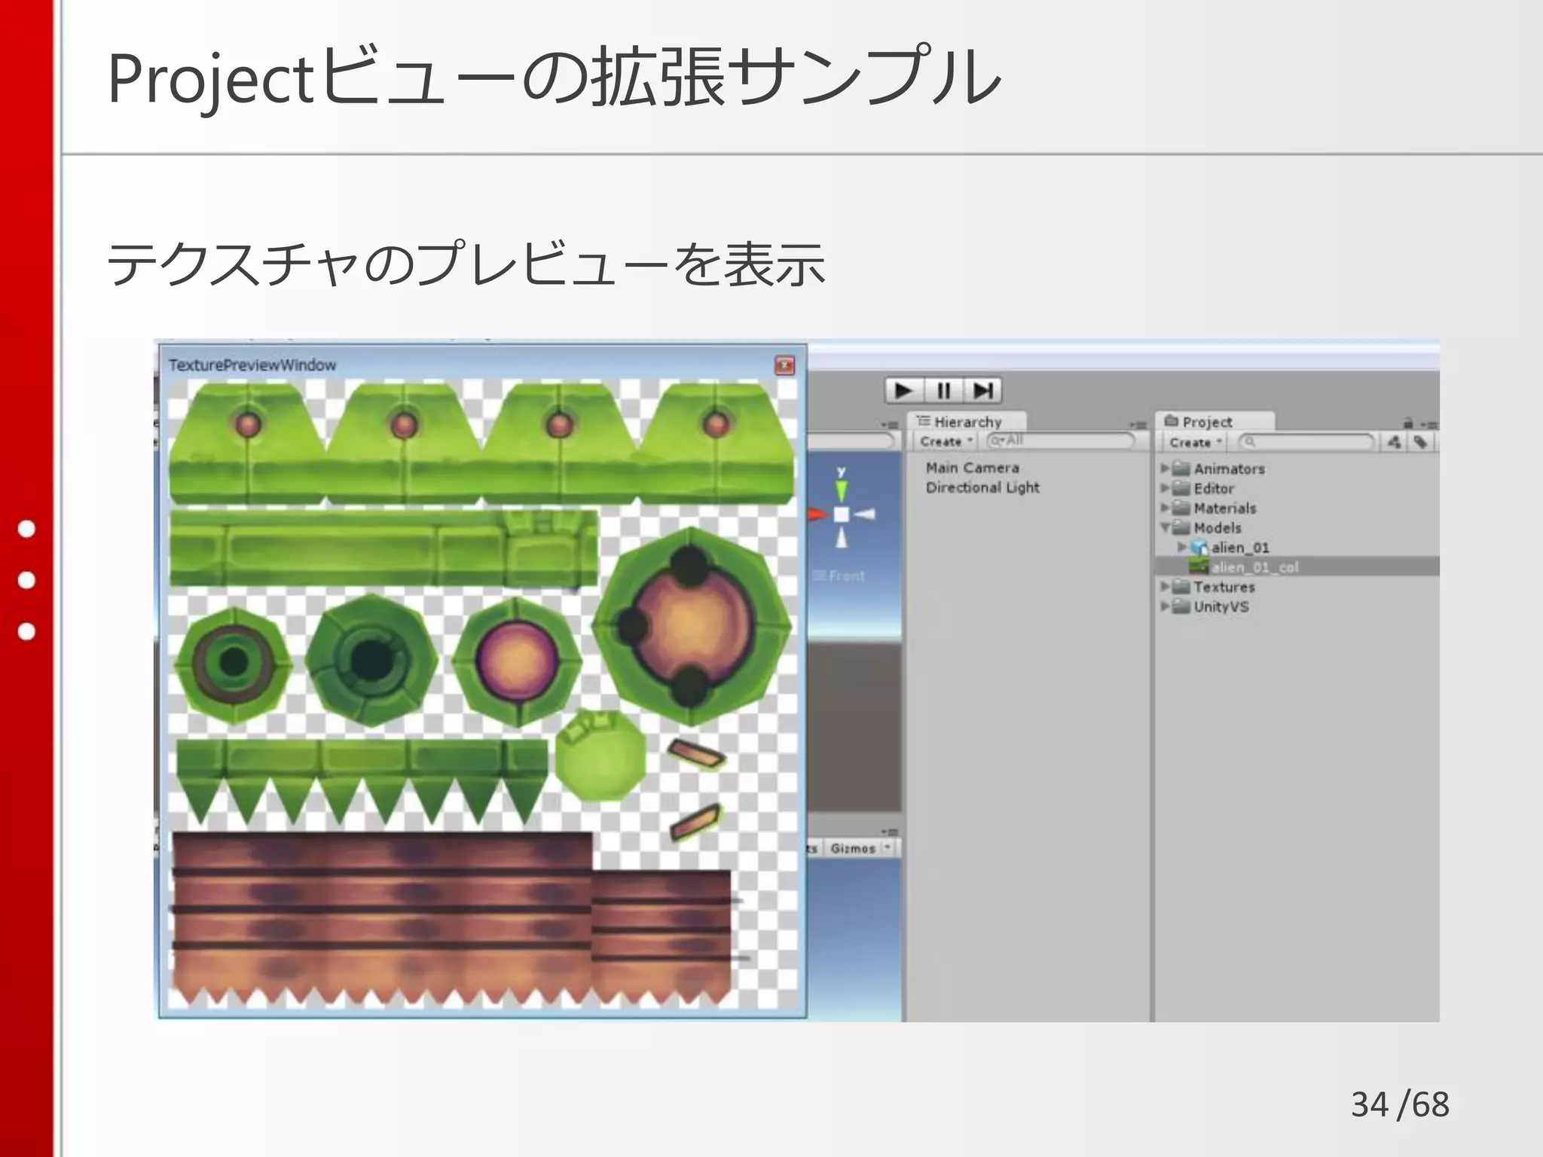Expand the Editor folder arrow
The height and width of the screenshot is (1157, 1543).
(1165, 488)
